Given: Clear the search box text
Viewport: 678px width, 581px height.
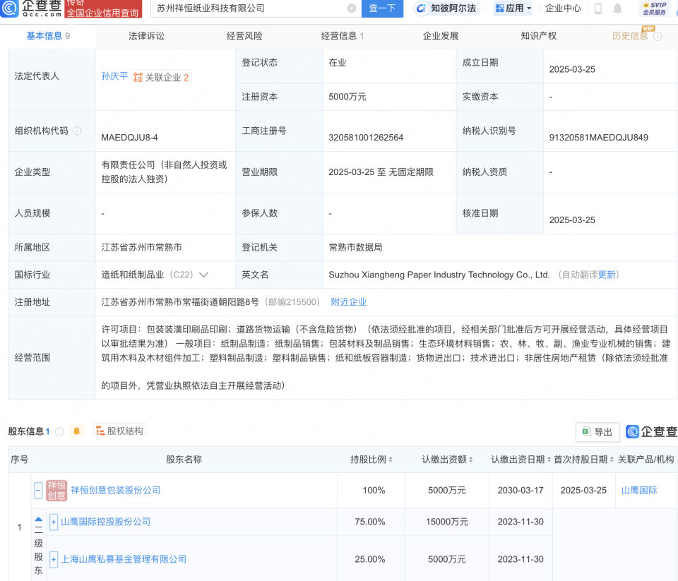Looking at the screenshot, I should [x=352, y=8].
